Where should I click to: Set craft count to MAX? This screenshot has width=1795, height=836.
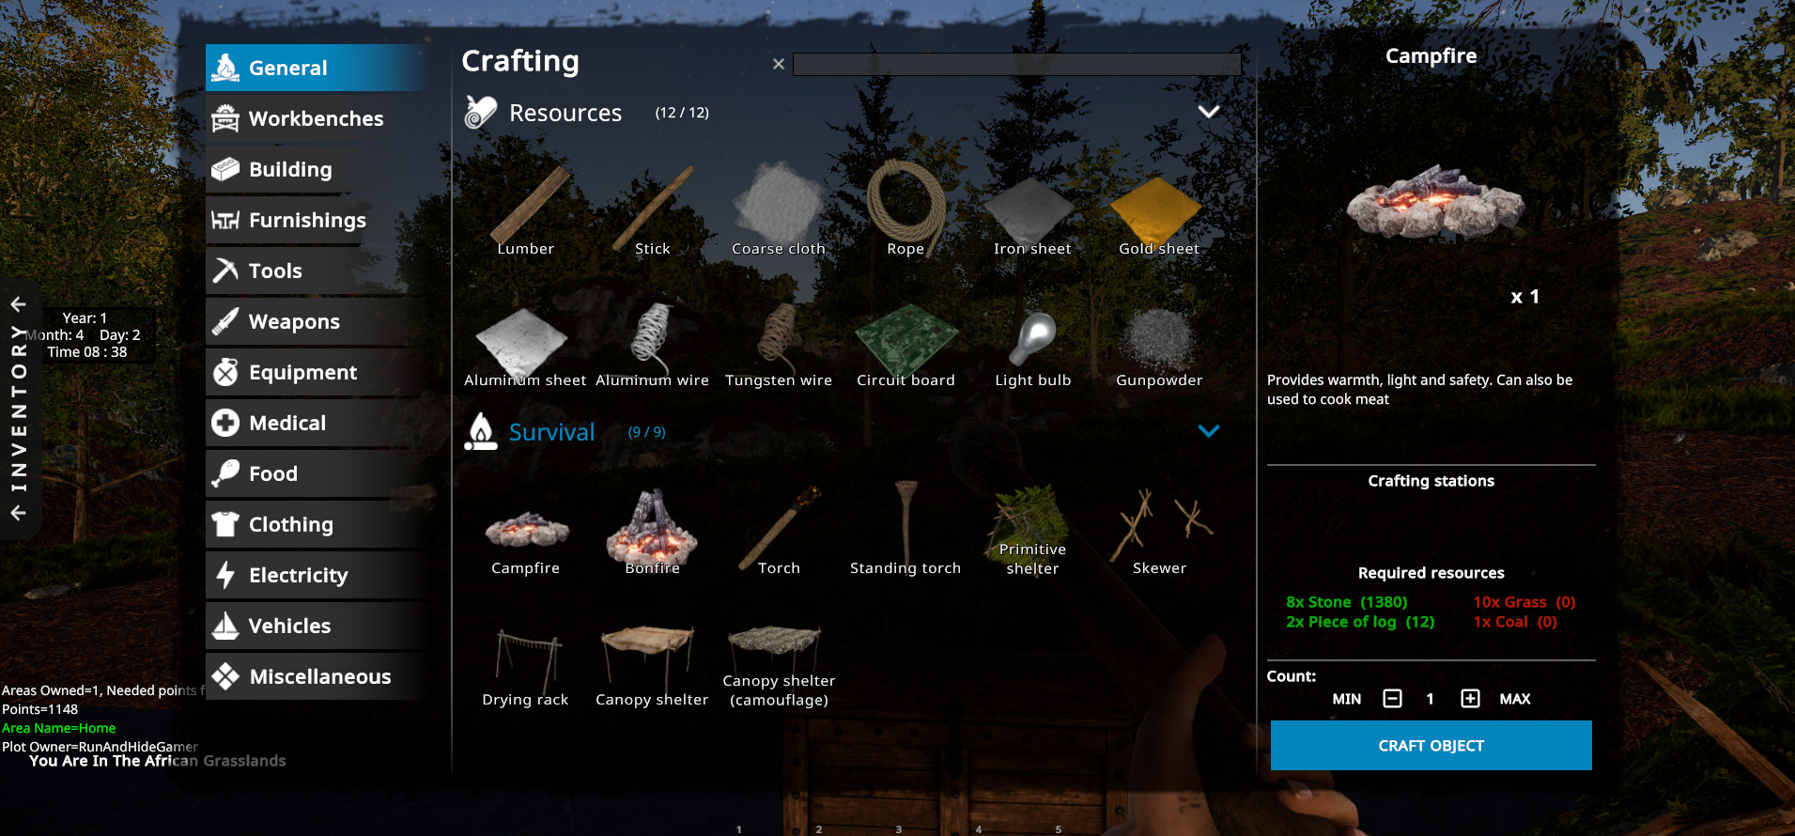click(x=1514, y=699)
